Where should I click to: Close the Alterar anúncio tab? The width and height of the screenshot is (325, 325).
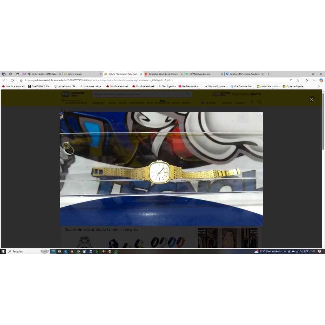coord(101,74)
